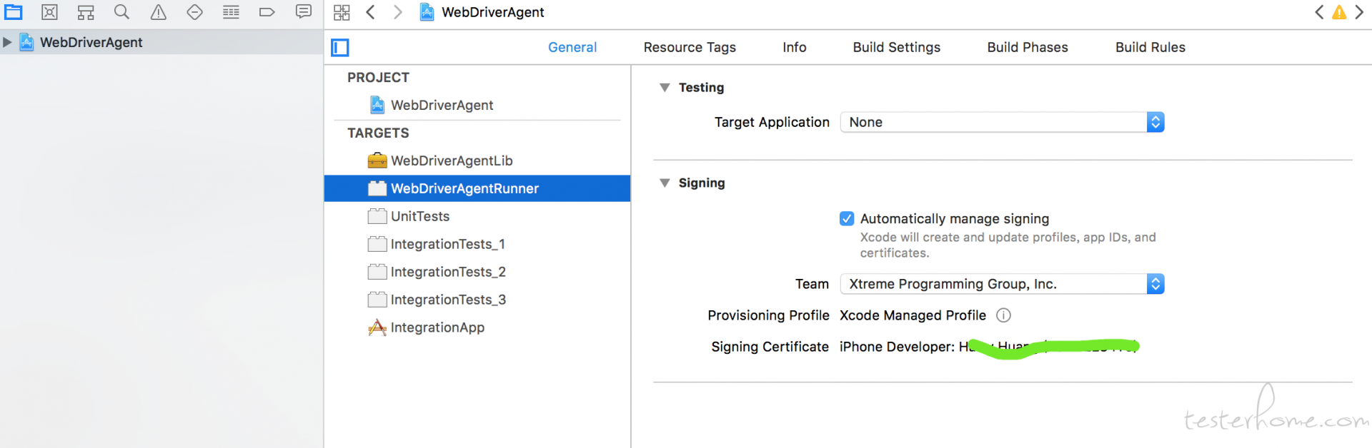This screenshot has height=448, width=1372.
Task: Toggle the project and targets list sidebar
Action: point(340,48)
